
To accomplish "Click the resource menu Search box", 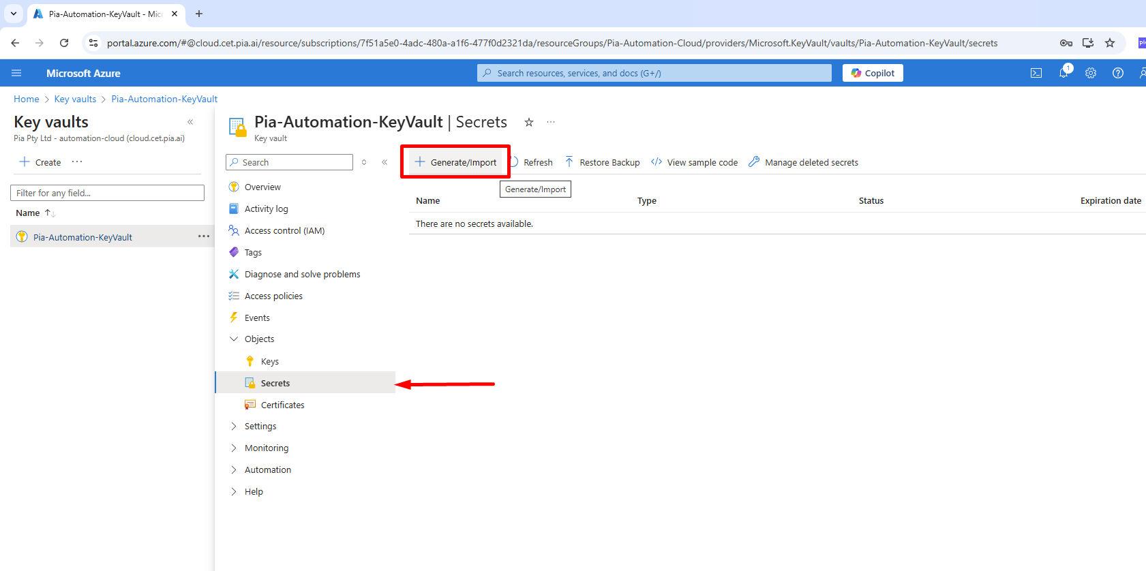I will click(289, 162).
